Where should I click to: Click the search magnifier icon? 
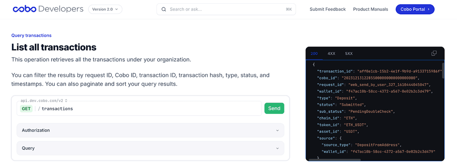click(x=164, y=9)
